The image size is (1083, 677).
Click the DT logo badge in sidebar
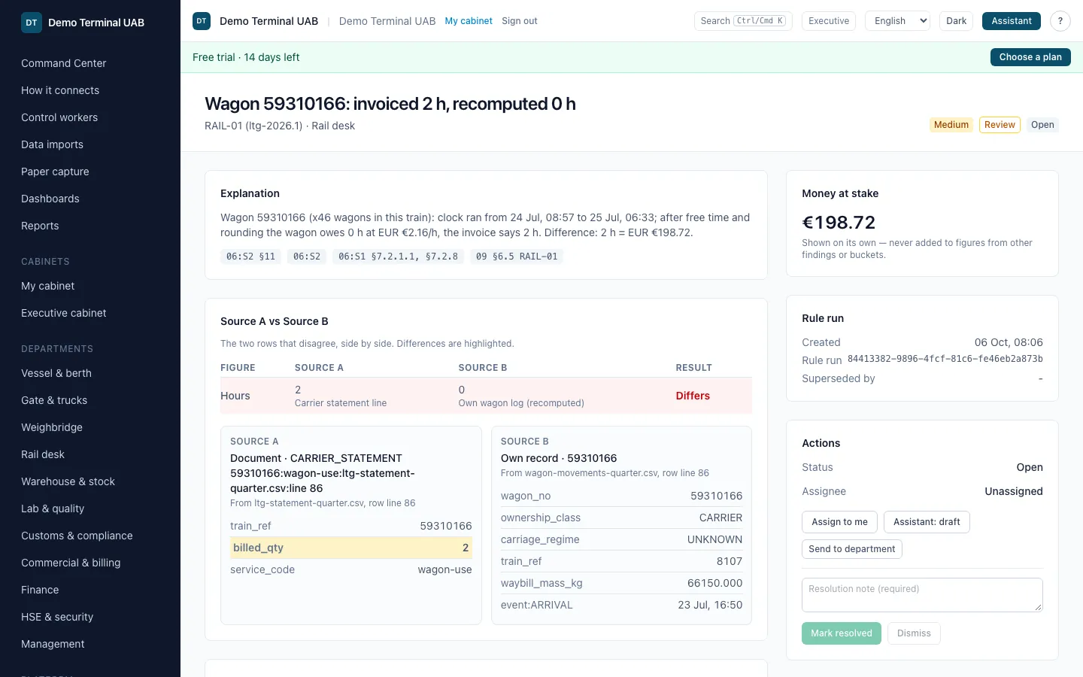point(32,23)
